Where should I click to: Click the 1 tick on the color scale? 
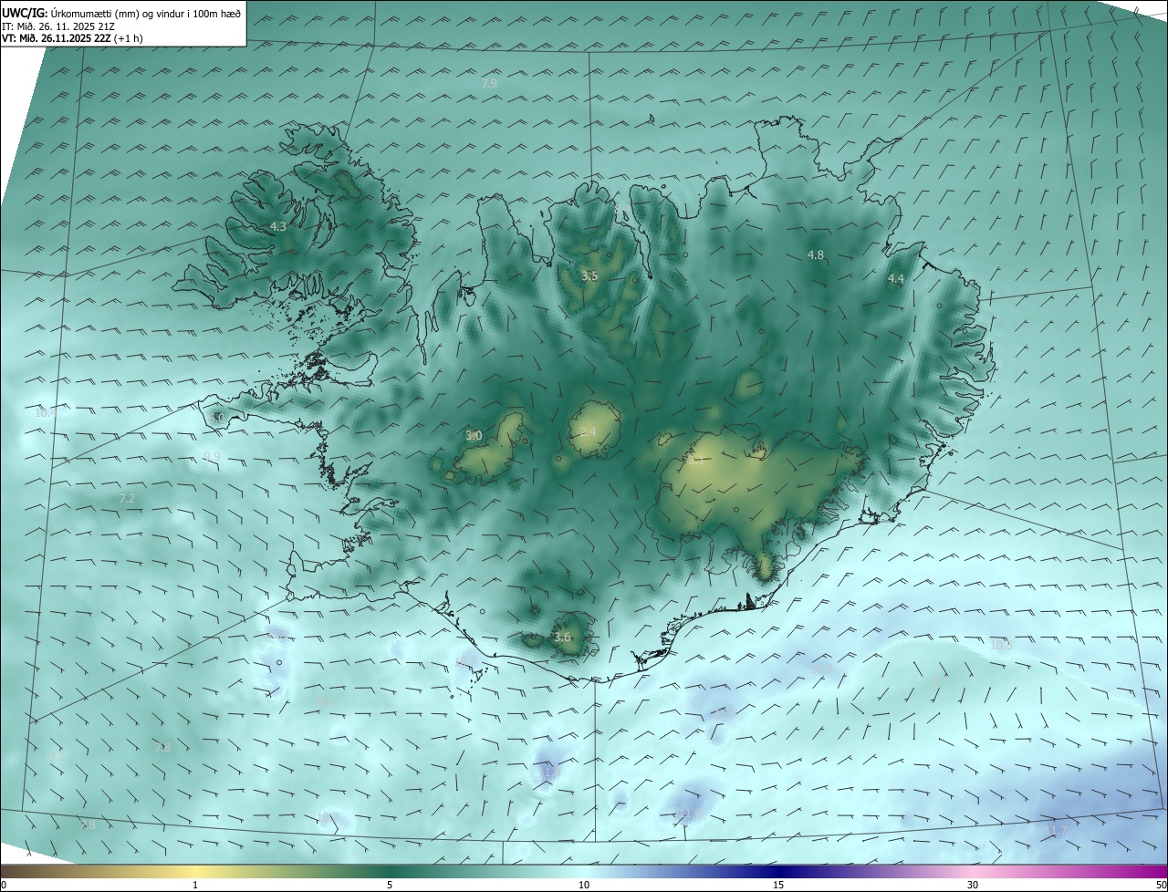click(195, 885)
